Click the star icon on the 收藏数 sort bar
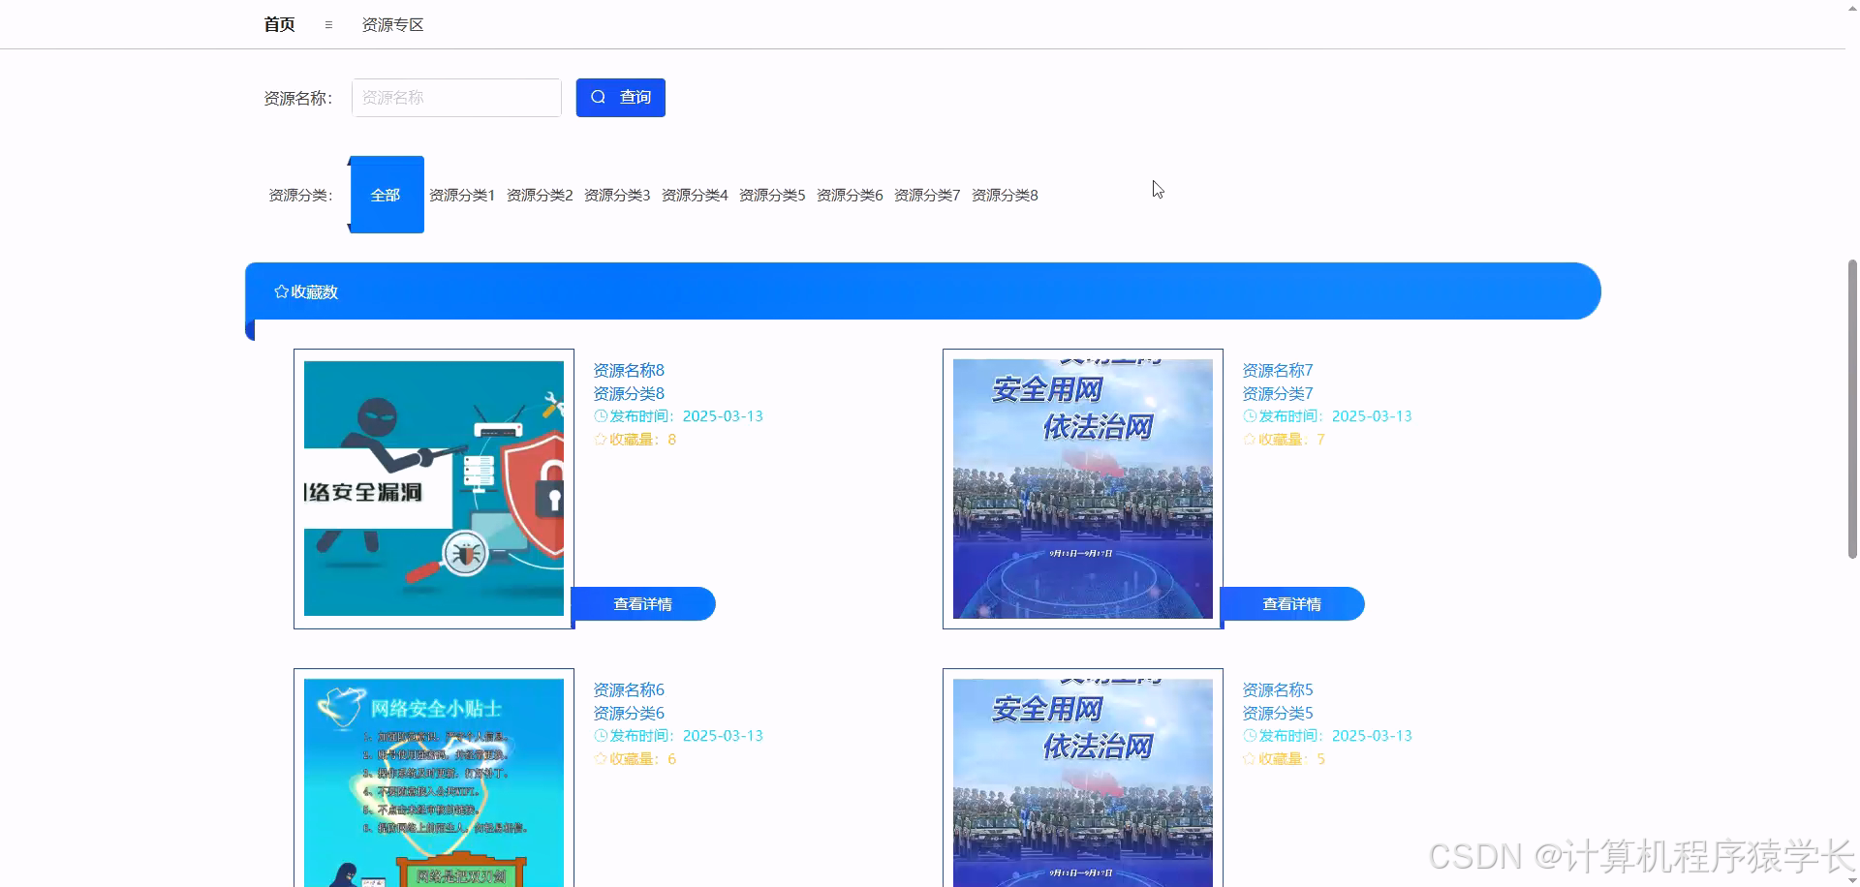The height and width of the screenshot is (887, 1860). (x=281, y=291)
